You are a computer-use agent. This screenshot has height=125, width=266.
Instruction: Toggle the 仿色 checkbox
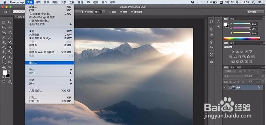click(x=121, y=12)
